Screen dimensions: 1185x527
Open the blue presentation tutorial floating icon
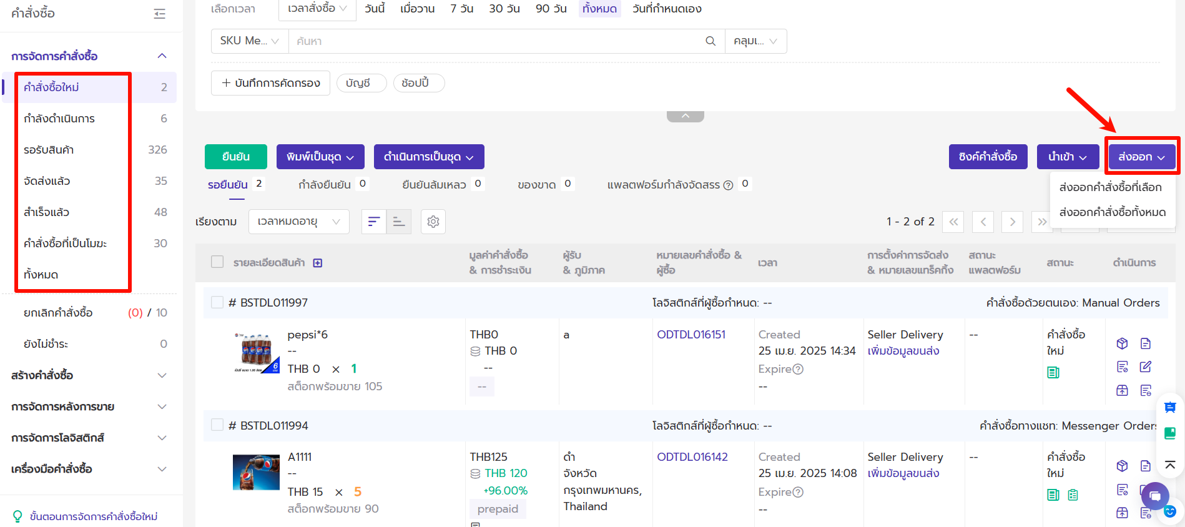[1170, 408]
